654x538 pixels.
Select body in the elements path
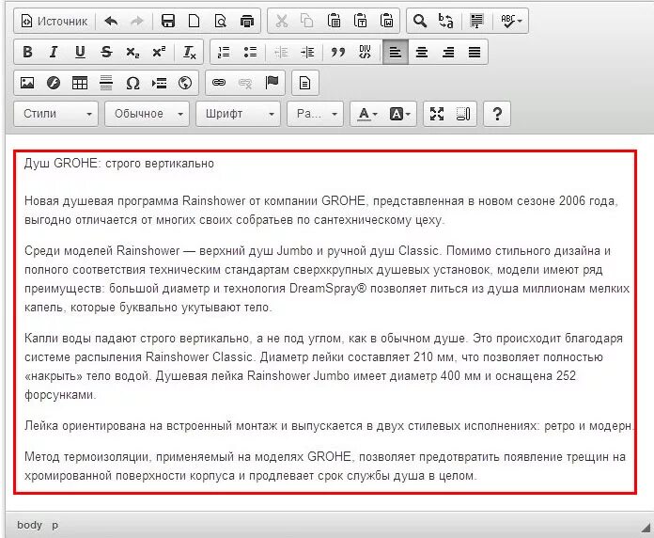(x=30, y=525)
